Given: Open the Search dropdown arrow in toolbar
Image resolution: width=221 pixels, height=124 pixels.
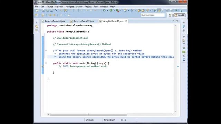Looking at the screenshot, I should pyautogui.click(x=151, y=10).
